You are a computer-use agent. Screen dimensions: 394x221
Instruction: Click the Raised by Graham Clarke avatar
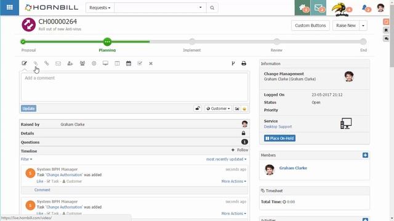coord(244,124)
